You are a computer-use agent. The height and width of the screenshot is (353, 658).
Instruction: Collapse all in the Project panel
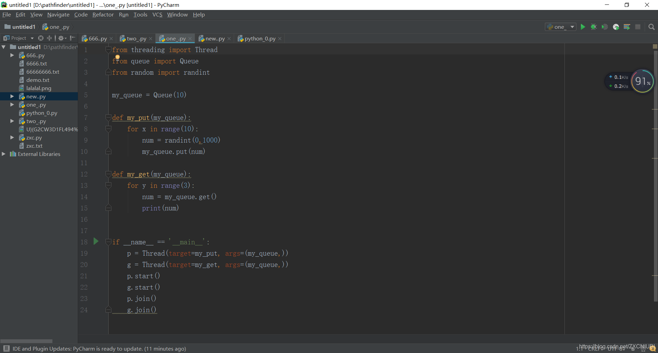(49, 38)
